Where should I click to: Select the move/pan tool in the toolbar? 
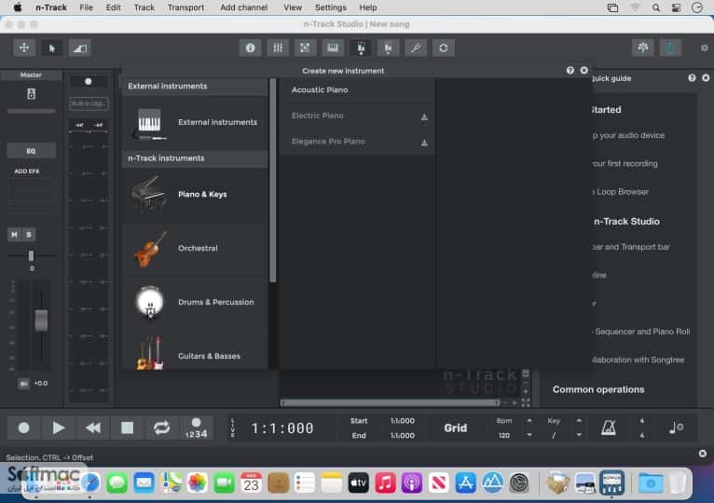[x=24, y=48]
